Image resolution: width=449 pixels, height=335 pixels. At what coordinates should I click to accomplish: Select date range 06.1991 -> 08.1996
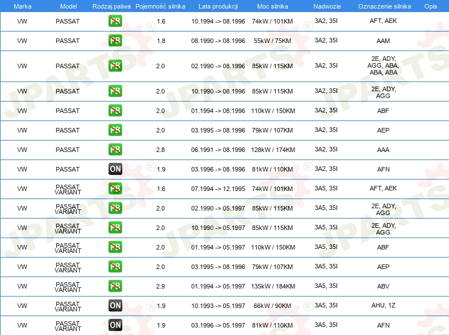click(x=218, y=150)
